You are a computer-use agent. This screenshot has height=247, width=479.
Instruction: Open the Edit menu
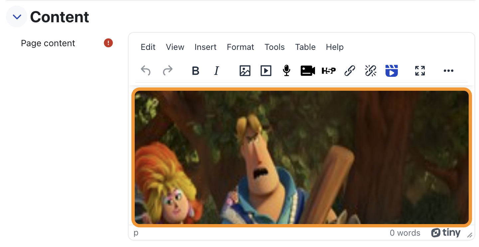(148, 47)
